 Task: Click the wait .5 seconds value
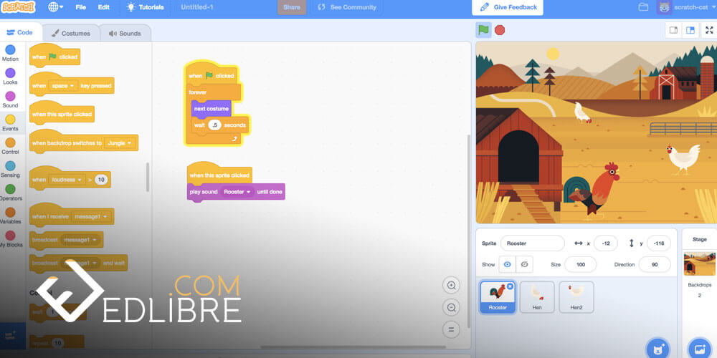214,125
